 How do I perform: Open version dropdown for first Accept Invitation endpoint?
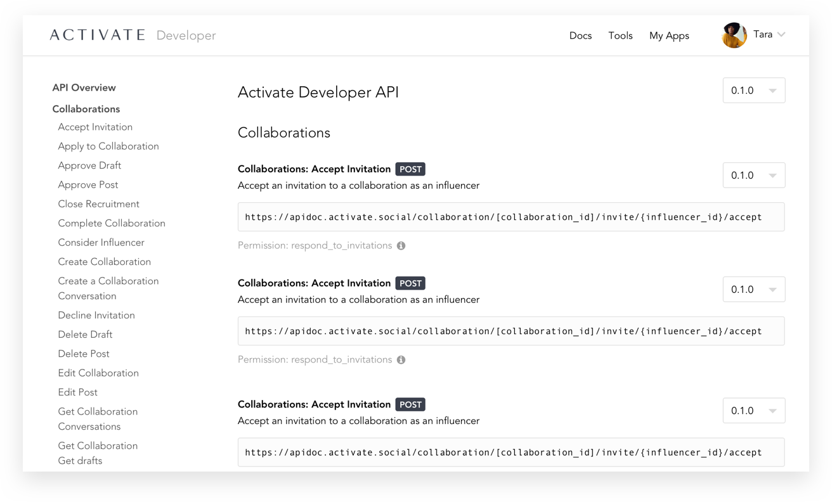[754, 176]
